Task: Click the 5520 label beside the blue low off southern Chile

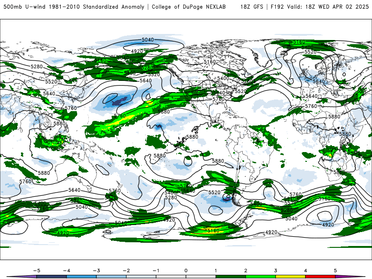Action: pos(214,193)
